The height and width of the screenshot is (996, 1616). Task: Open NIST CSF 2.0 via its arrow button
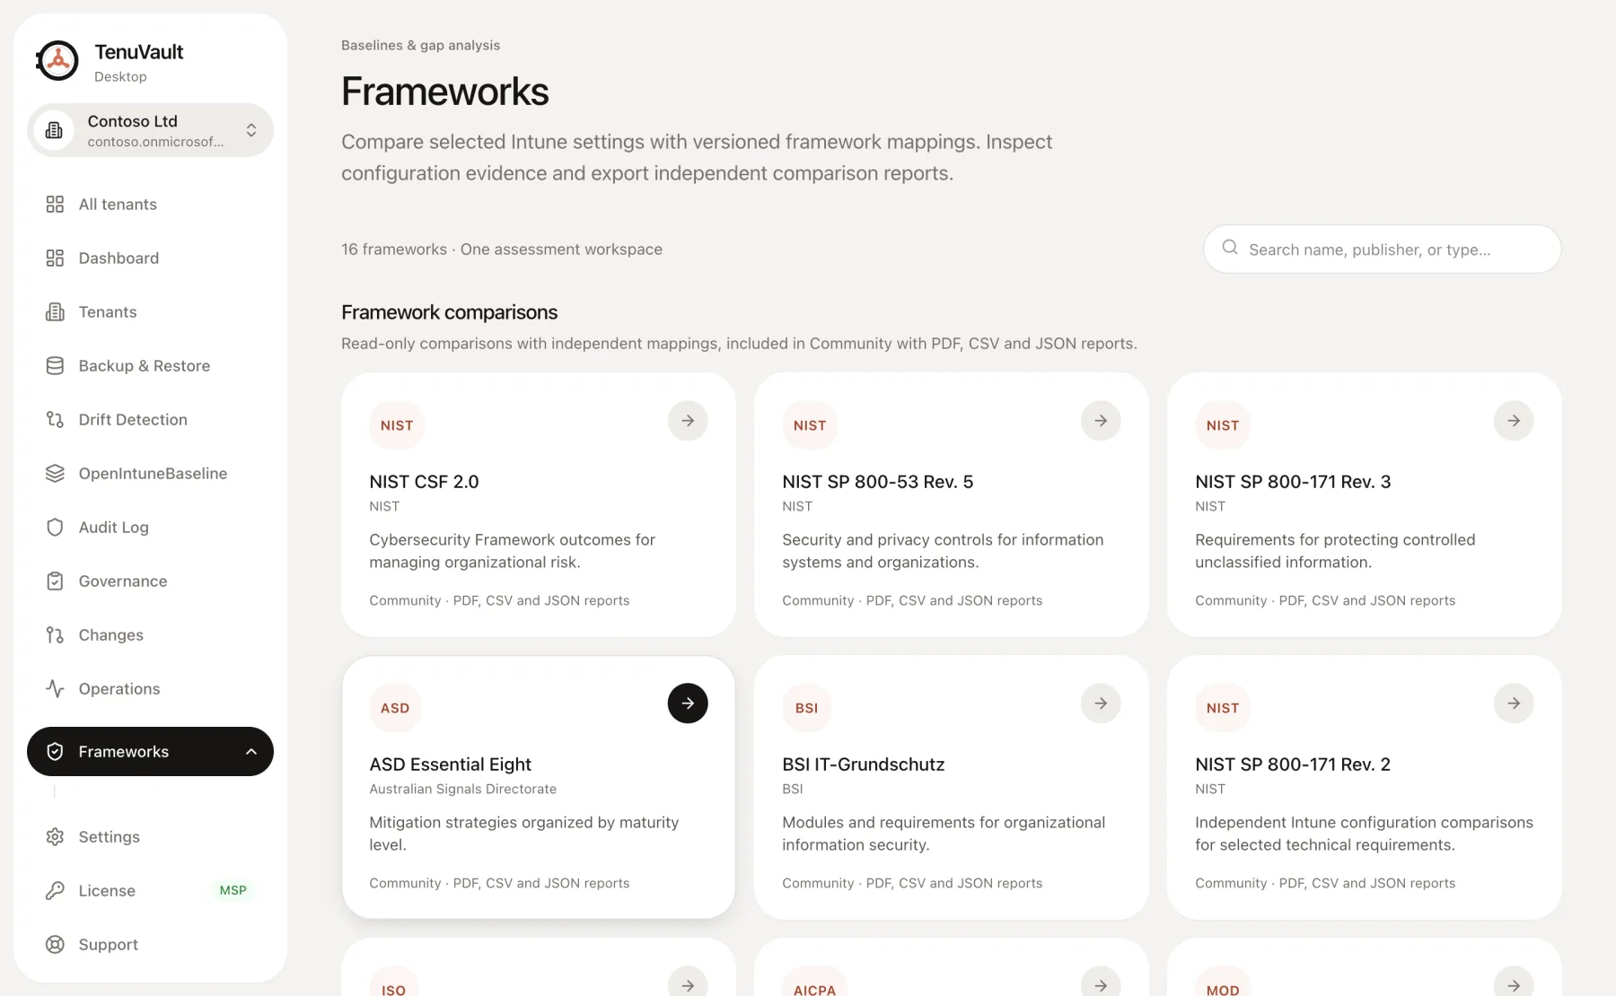688,421
